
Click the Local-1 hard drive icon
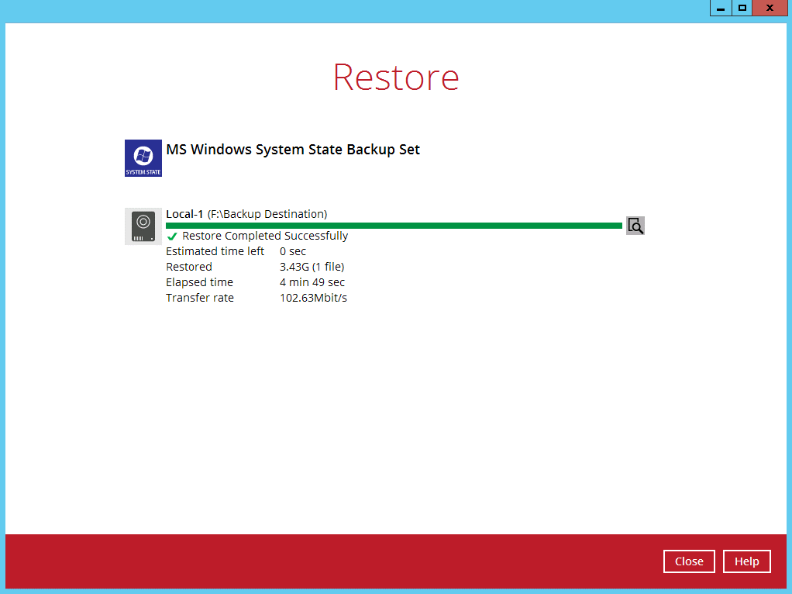click(143, 226)
